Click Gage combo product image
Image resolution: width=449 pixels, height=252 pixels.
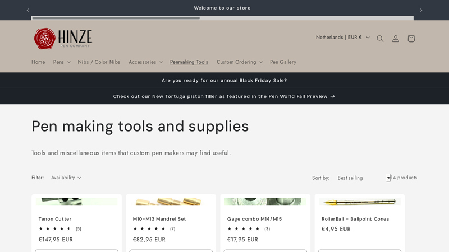click(x=265, y=202)
